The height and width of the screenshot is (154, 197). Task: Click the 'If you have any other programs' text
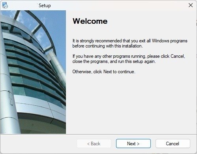tap(129, 59)
